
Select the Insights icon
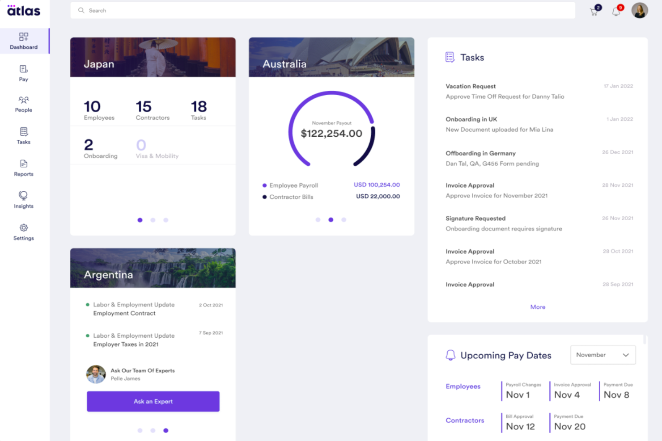coord(23,199)
